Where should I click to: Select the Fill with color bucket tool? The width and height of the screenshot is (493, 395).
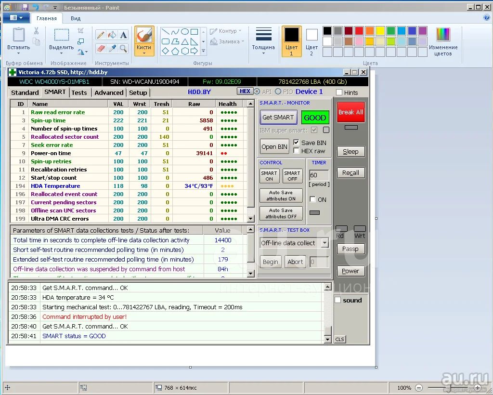[x=112, y=35]
